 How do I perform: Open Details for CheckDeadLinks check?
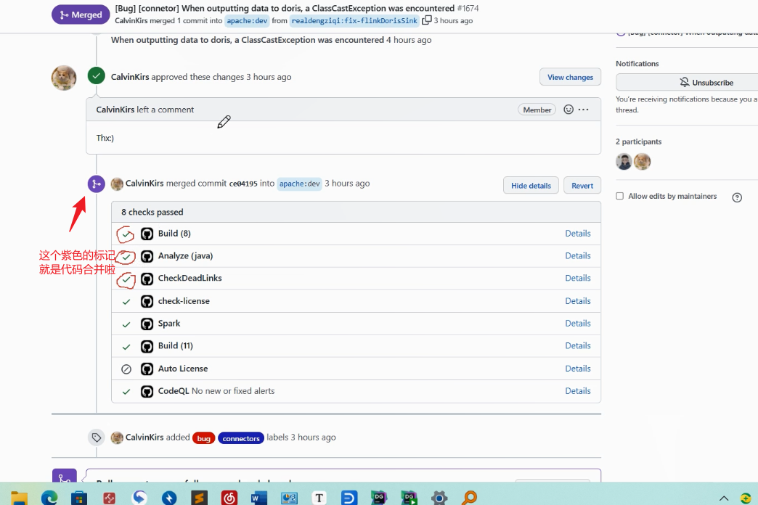[x=578, y=278]
